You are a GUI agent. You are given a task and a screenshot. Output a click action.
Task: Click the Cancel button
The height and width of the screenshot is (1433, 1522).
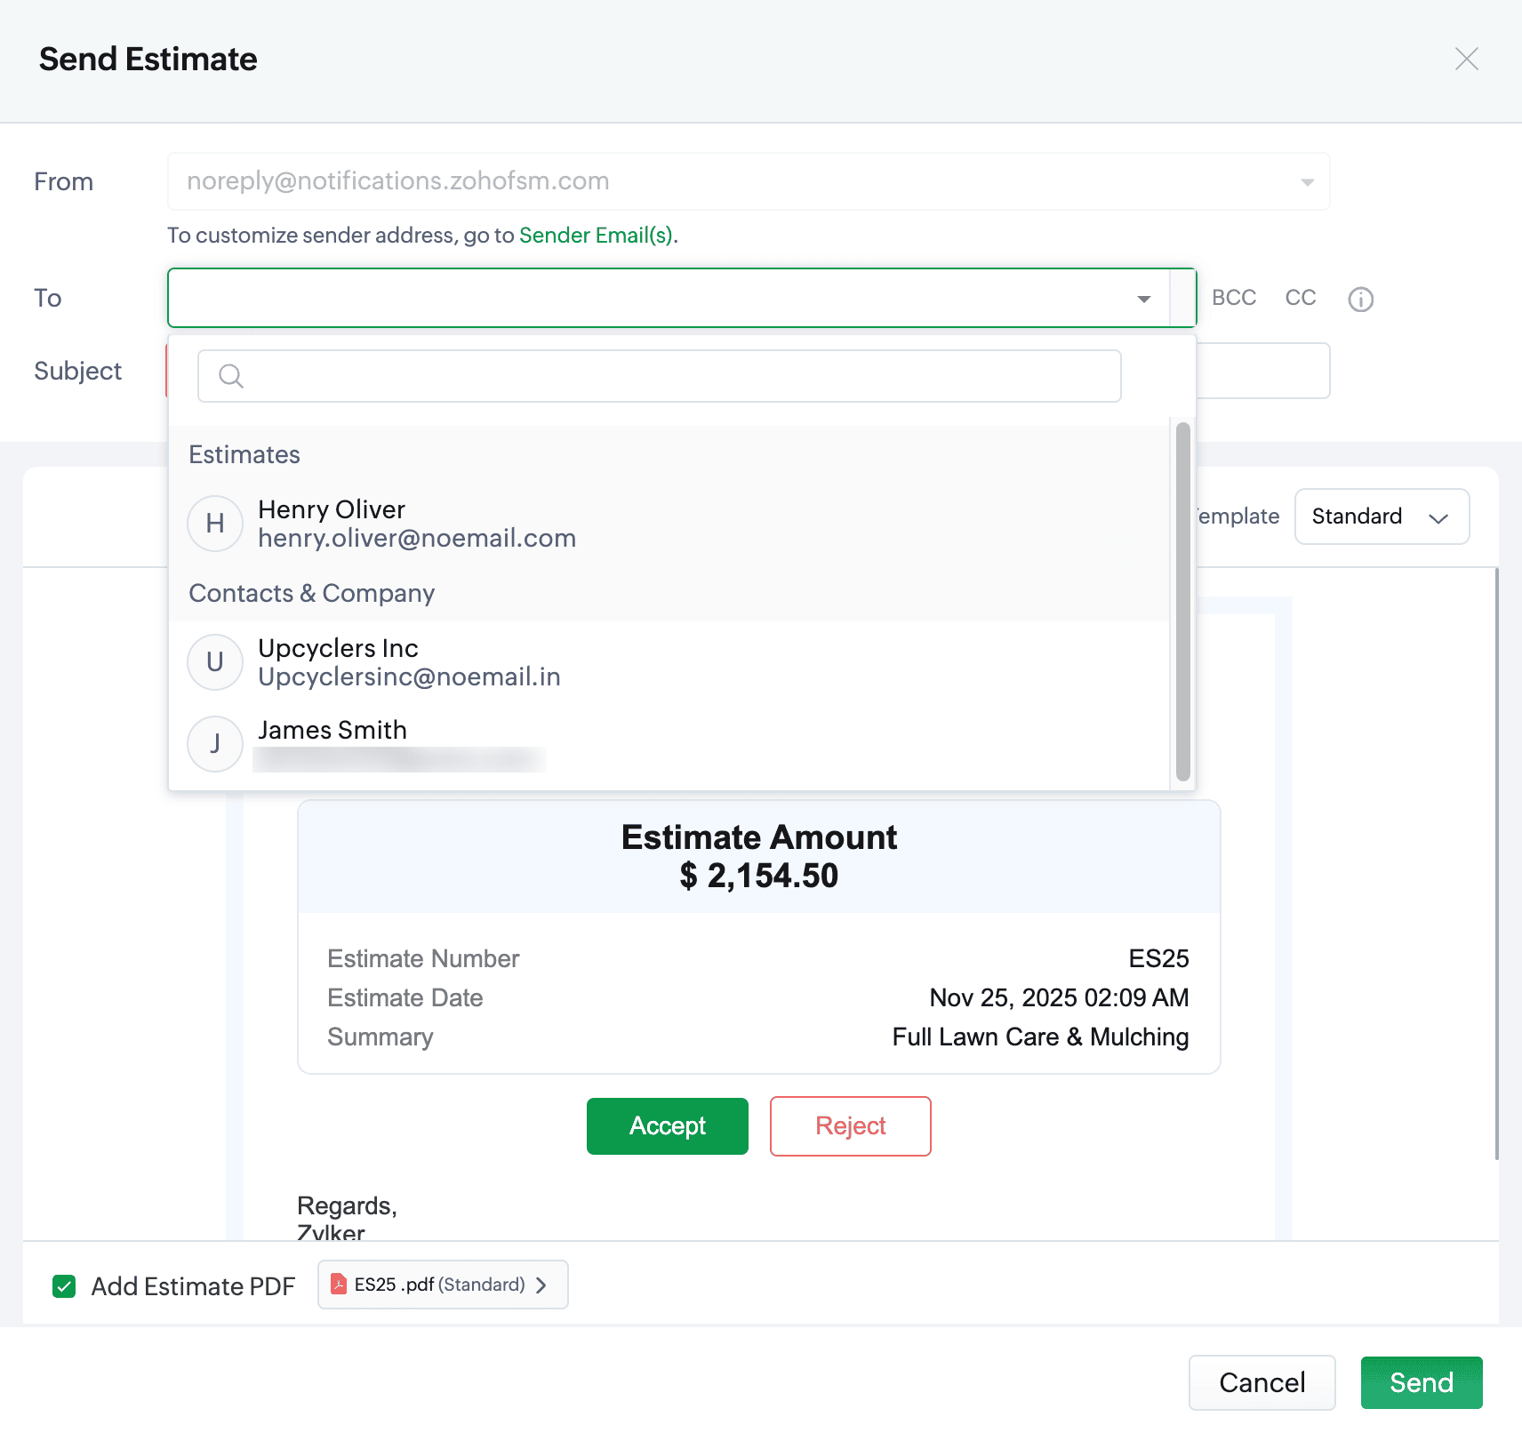1262,1382
